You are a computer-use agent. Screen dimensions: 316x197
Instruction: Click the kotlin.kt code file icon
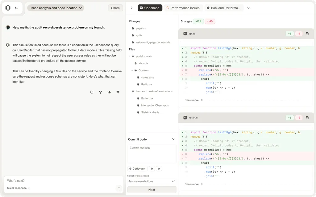185,118
